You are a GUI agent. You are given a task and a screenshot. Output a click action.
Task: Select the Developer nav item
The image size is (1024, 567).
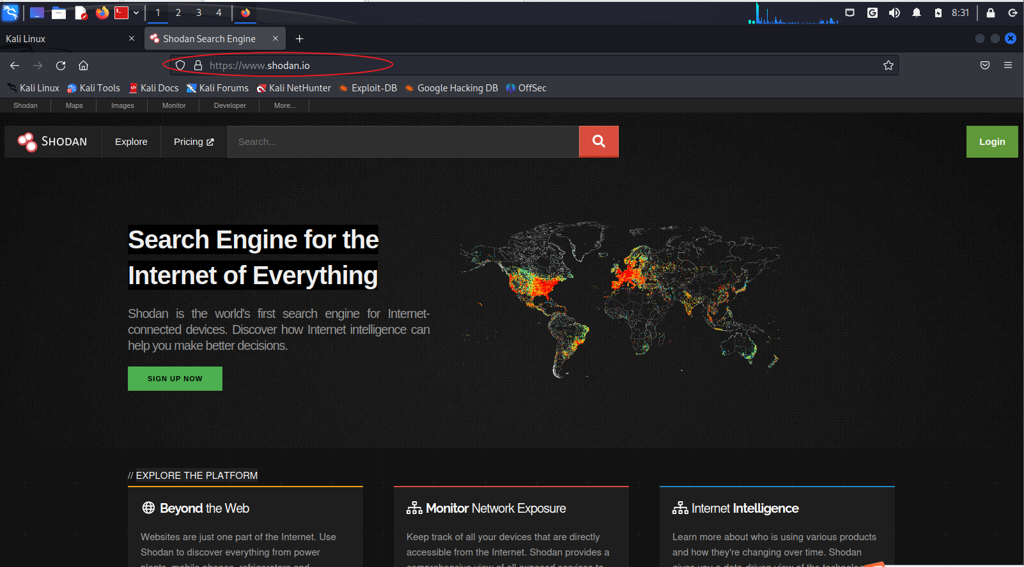click(x=230, y=105)
